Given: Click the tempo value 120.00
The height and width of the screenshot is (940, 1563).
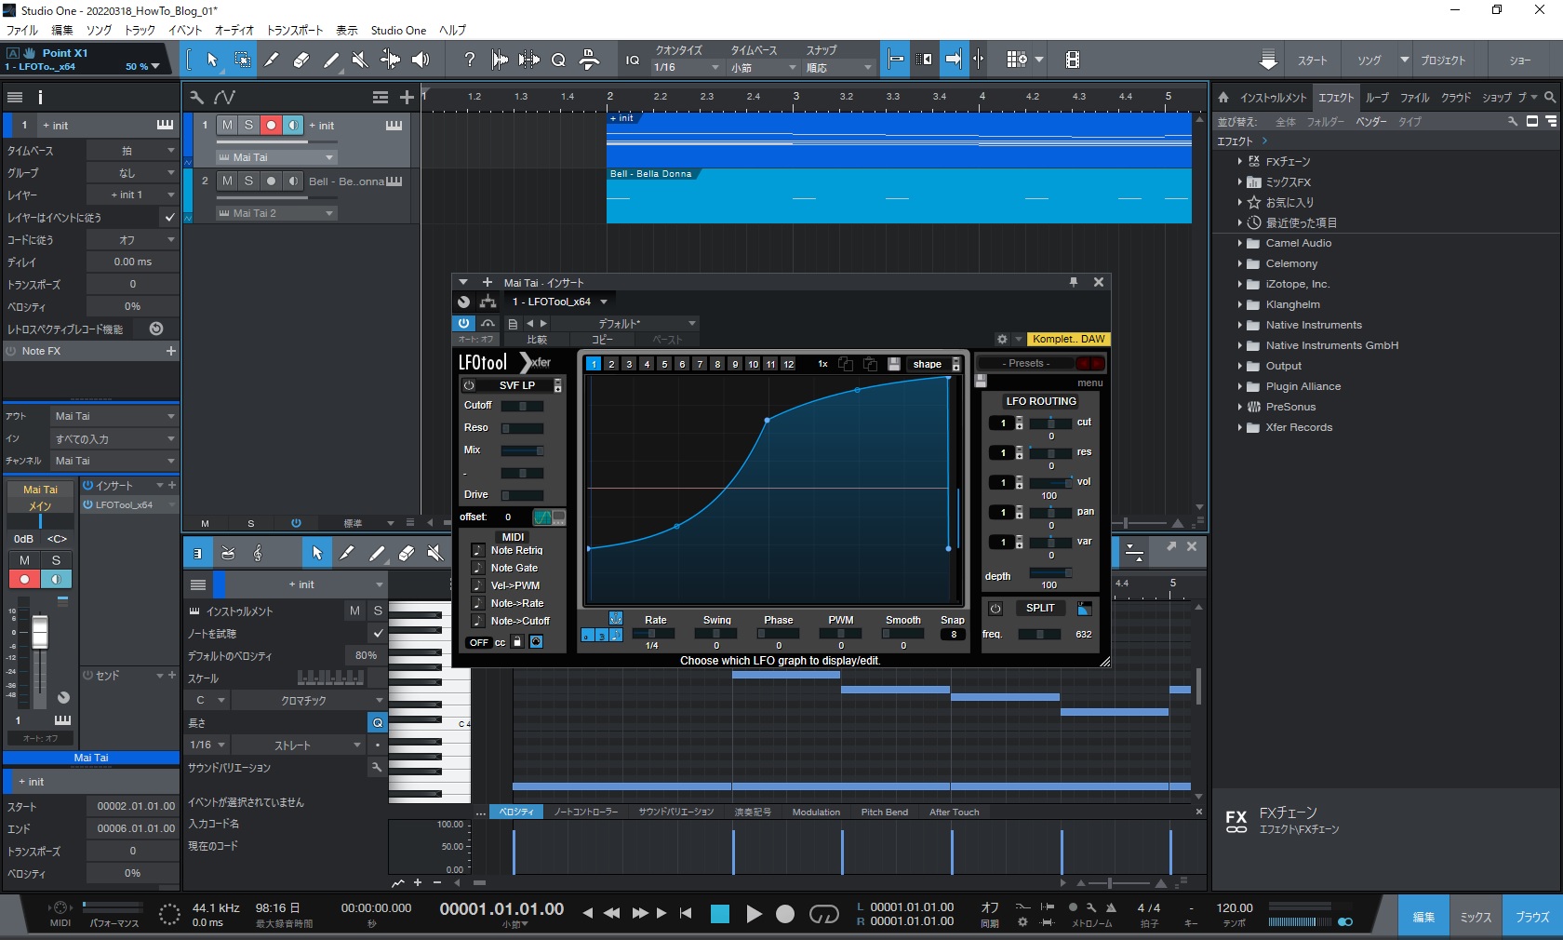Looking at the screenshot, I should click(x=1235, y=907).
